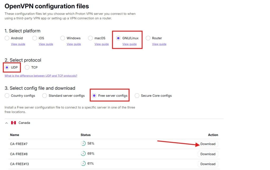Collapse the Canada server list chevron
Viewport: 270px width, 170px height.
point(7,123)
